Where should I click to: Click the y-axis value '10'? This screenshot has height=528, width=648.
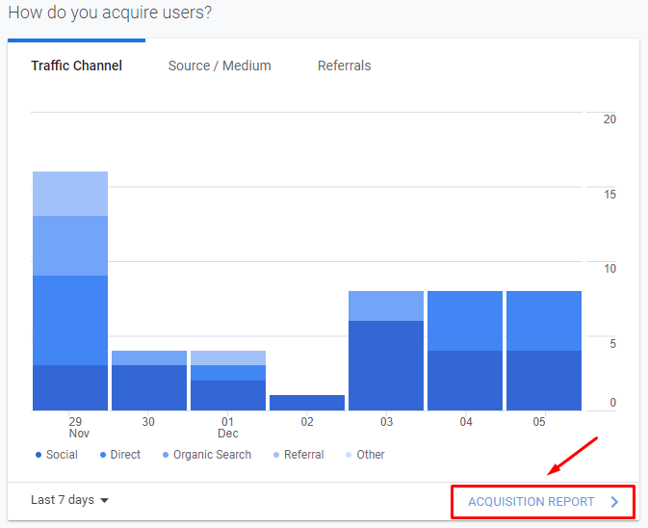tap(609, 269)
